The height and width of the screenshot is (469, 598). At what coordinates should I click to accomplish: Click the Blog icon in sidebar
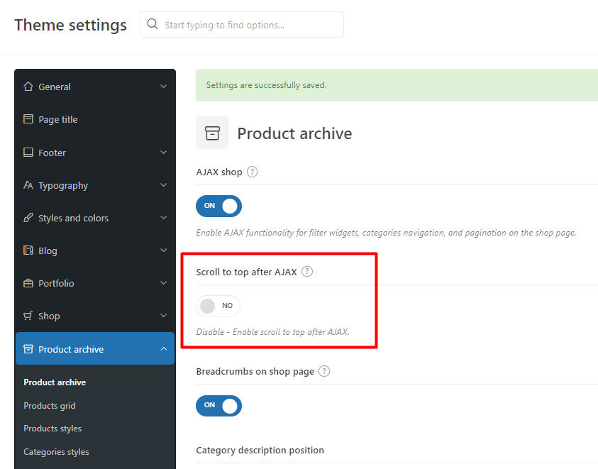point(28,250)
